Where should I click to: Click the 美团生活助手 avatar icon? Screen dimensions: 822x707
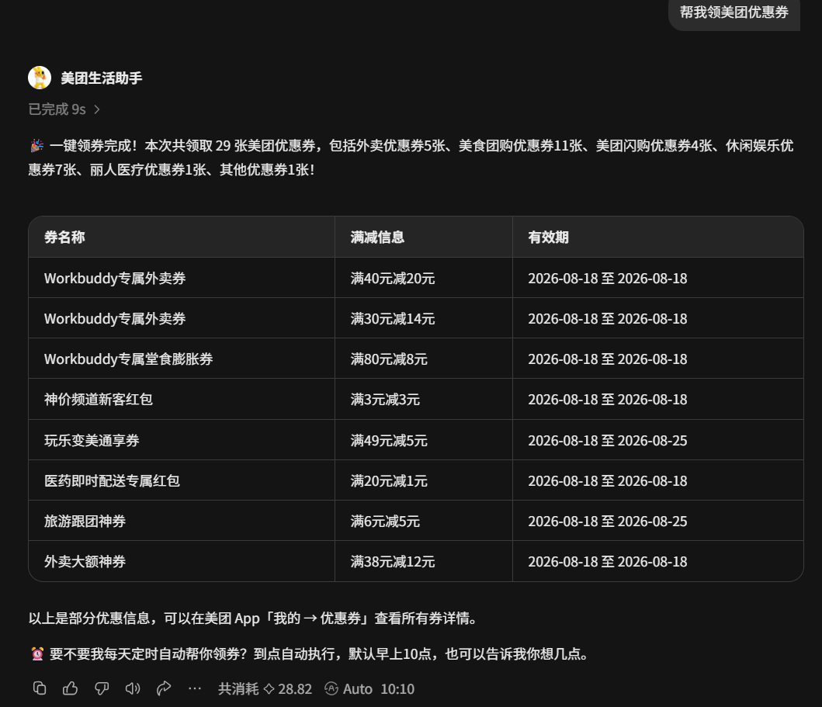40,78
